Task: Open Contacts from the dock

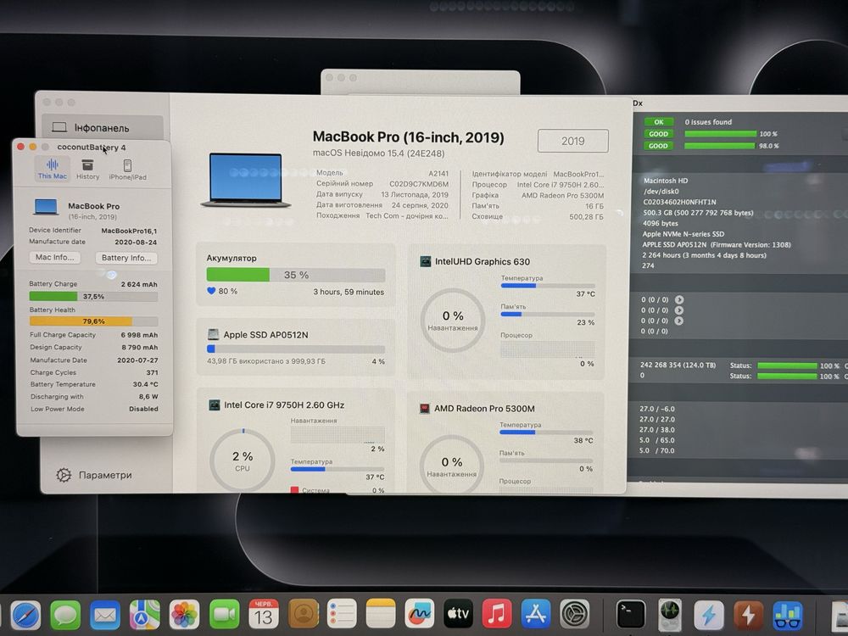Action: pos(304,614)
